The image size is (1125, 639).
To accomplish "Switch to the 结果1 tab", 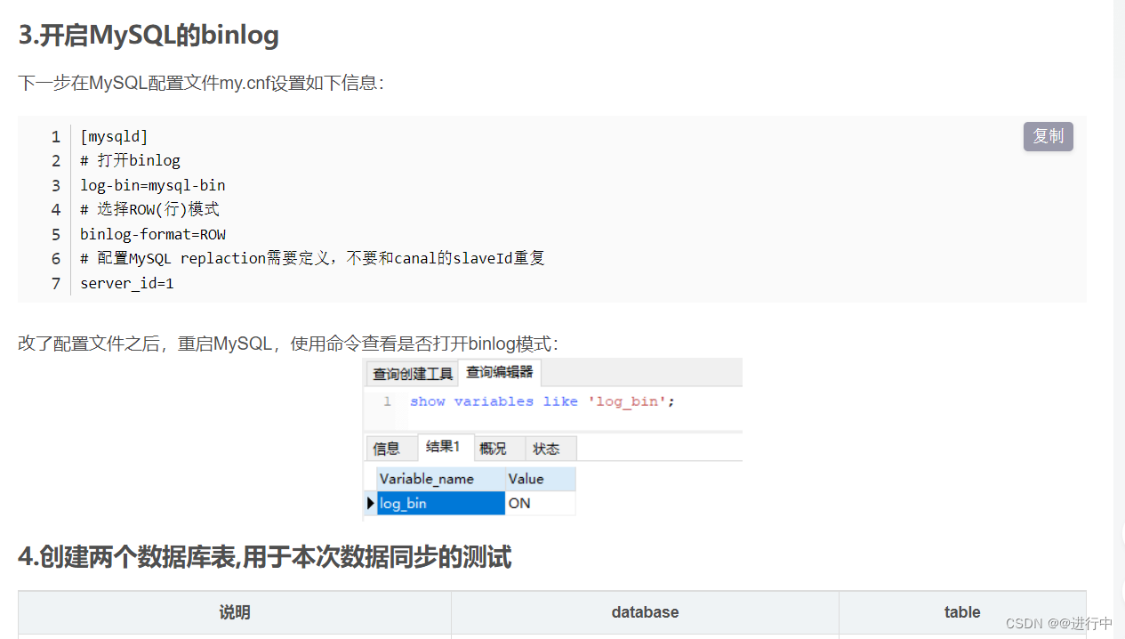I will click(x=443, y=448).
